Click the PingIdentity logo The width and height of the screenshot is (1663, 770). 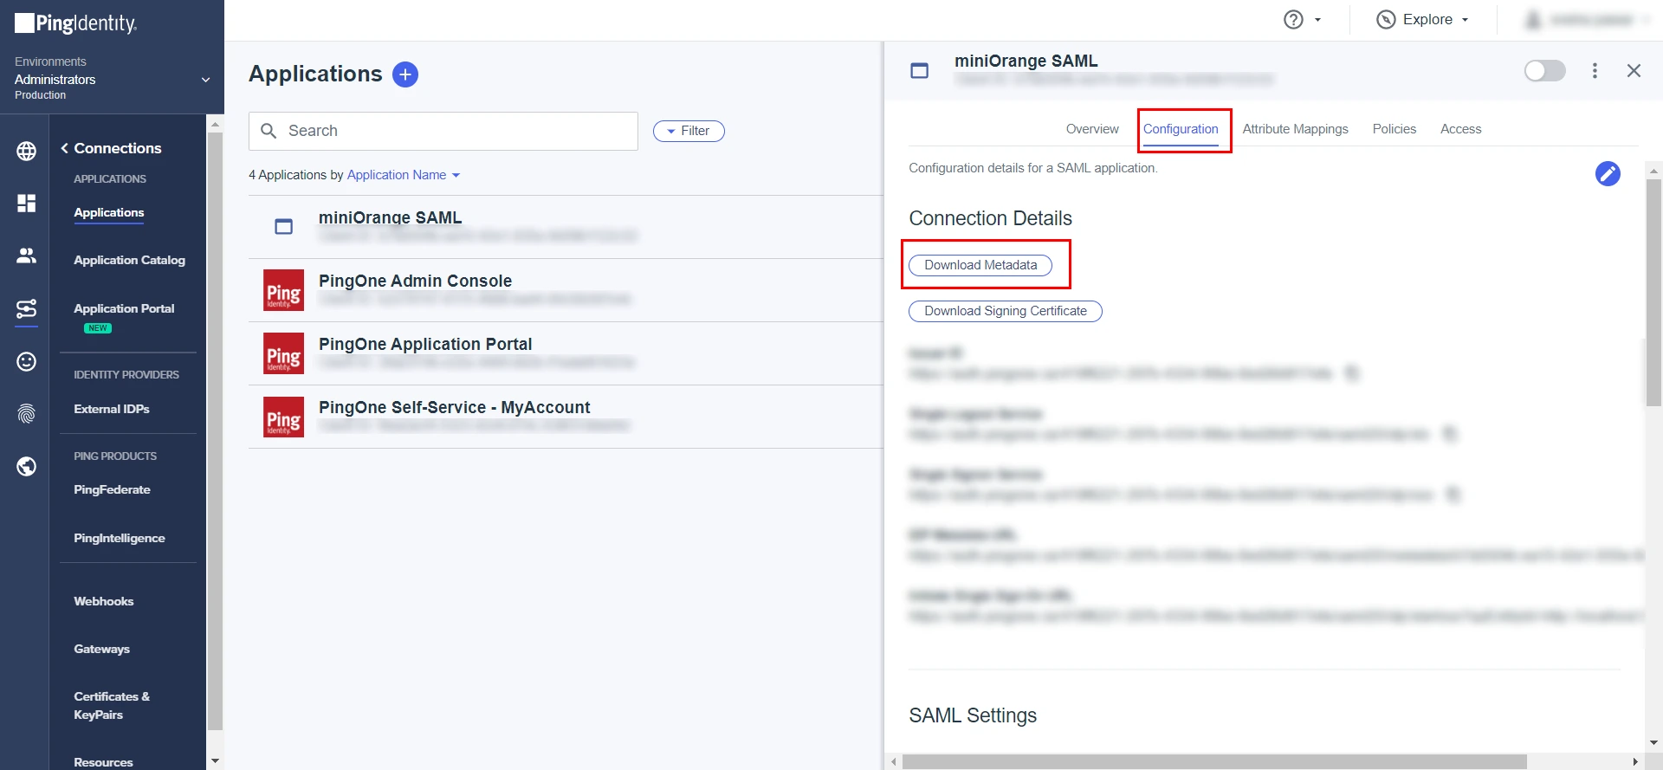(x=76, y=23)
